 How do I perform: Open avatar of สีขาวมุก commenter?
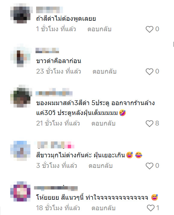(20, 151)
